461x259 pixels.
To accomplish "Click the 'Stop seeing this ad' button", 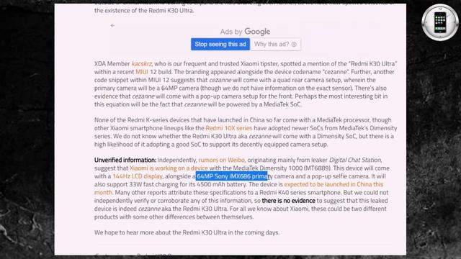I will [220, 45].
